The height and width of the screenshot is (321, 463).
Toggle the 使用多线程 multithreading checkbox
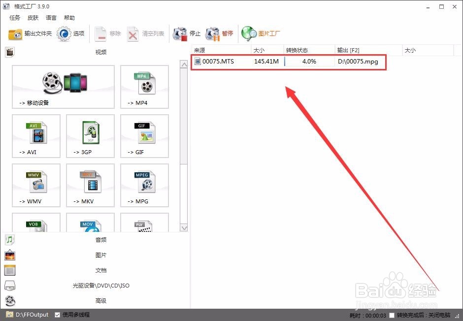click(x=58, y=315)
